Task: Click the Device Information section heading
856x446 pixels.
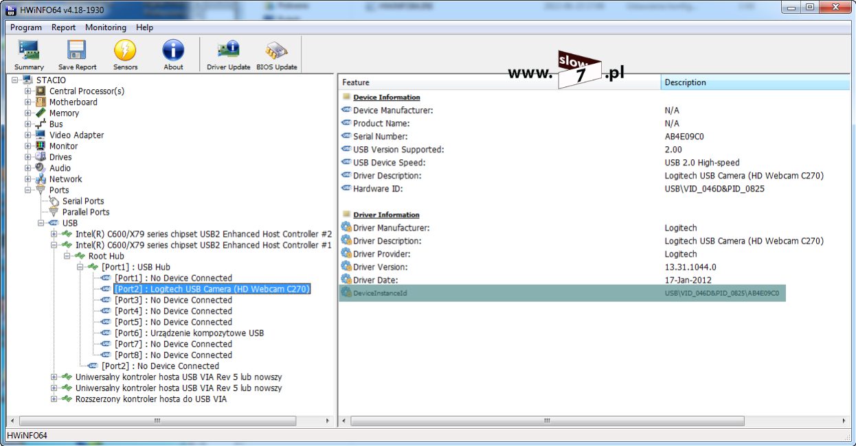Action: point(387,97)
